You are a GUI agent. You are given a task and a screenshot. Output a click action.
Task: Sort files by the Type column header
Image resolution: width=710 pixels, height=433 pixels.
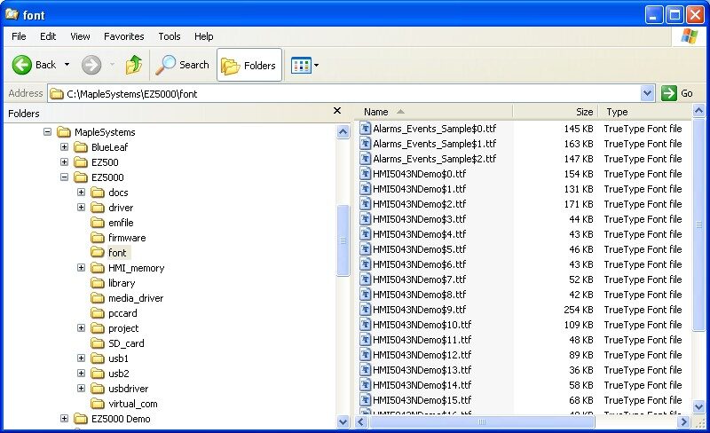tap(645, 112)
